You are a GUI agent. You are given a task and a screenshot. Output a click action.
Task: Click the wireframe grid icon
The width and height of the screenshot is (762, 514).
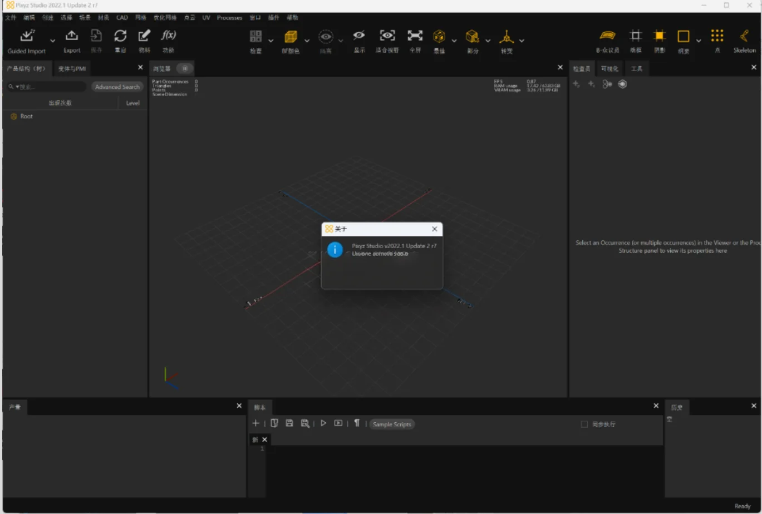click(636, 36)
